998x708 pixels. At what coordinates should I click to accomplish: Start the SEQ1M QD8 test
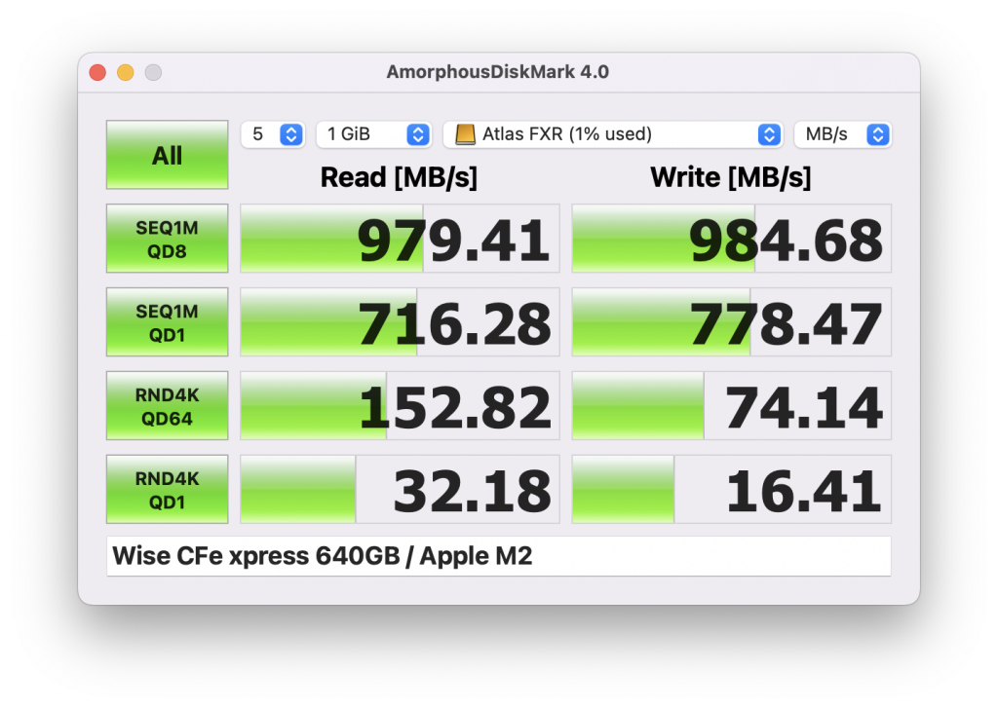(167, 239)
